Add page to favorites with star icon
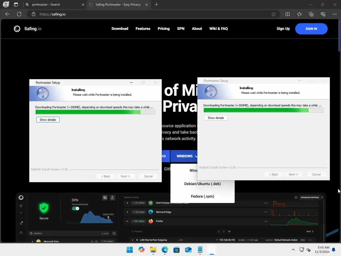 (274, 14)
